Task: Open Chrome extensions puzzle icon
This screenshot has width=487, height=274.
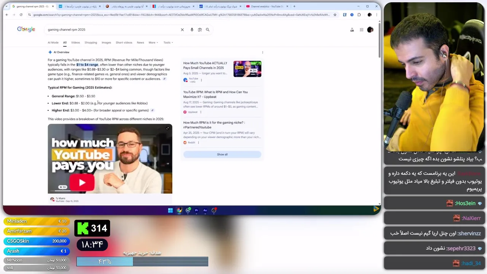Action: click(359, 15)
